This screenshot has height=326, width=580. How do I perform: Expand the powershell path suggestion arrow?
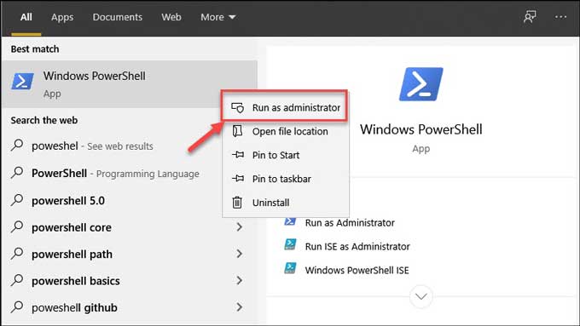click(240, 254)
